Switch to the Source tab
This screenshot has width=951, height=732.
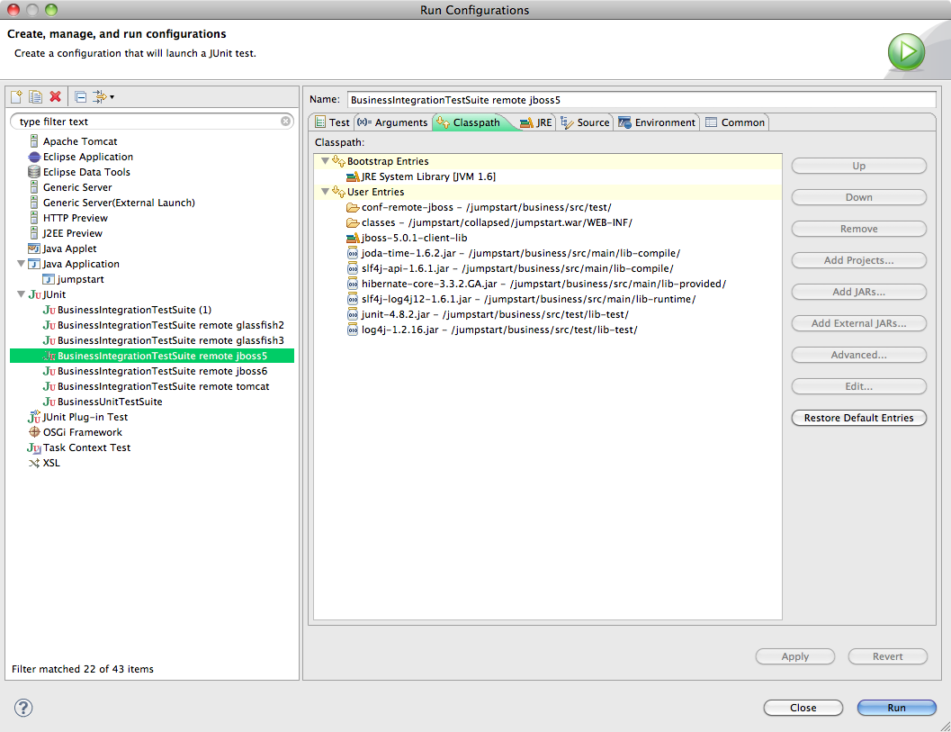click(586, 122)
